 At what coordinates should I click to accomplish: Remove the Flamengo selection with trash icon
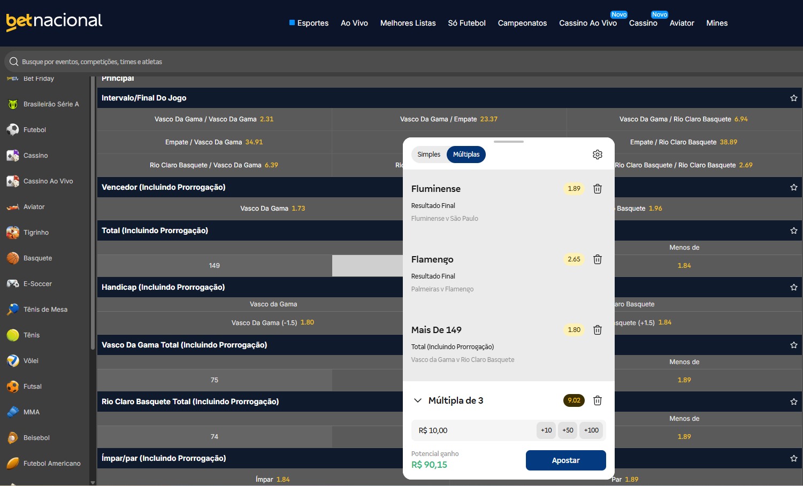tap(598, 259)
